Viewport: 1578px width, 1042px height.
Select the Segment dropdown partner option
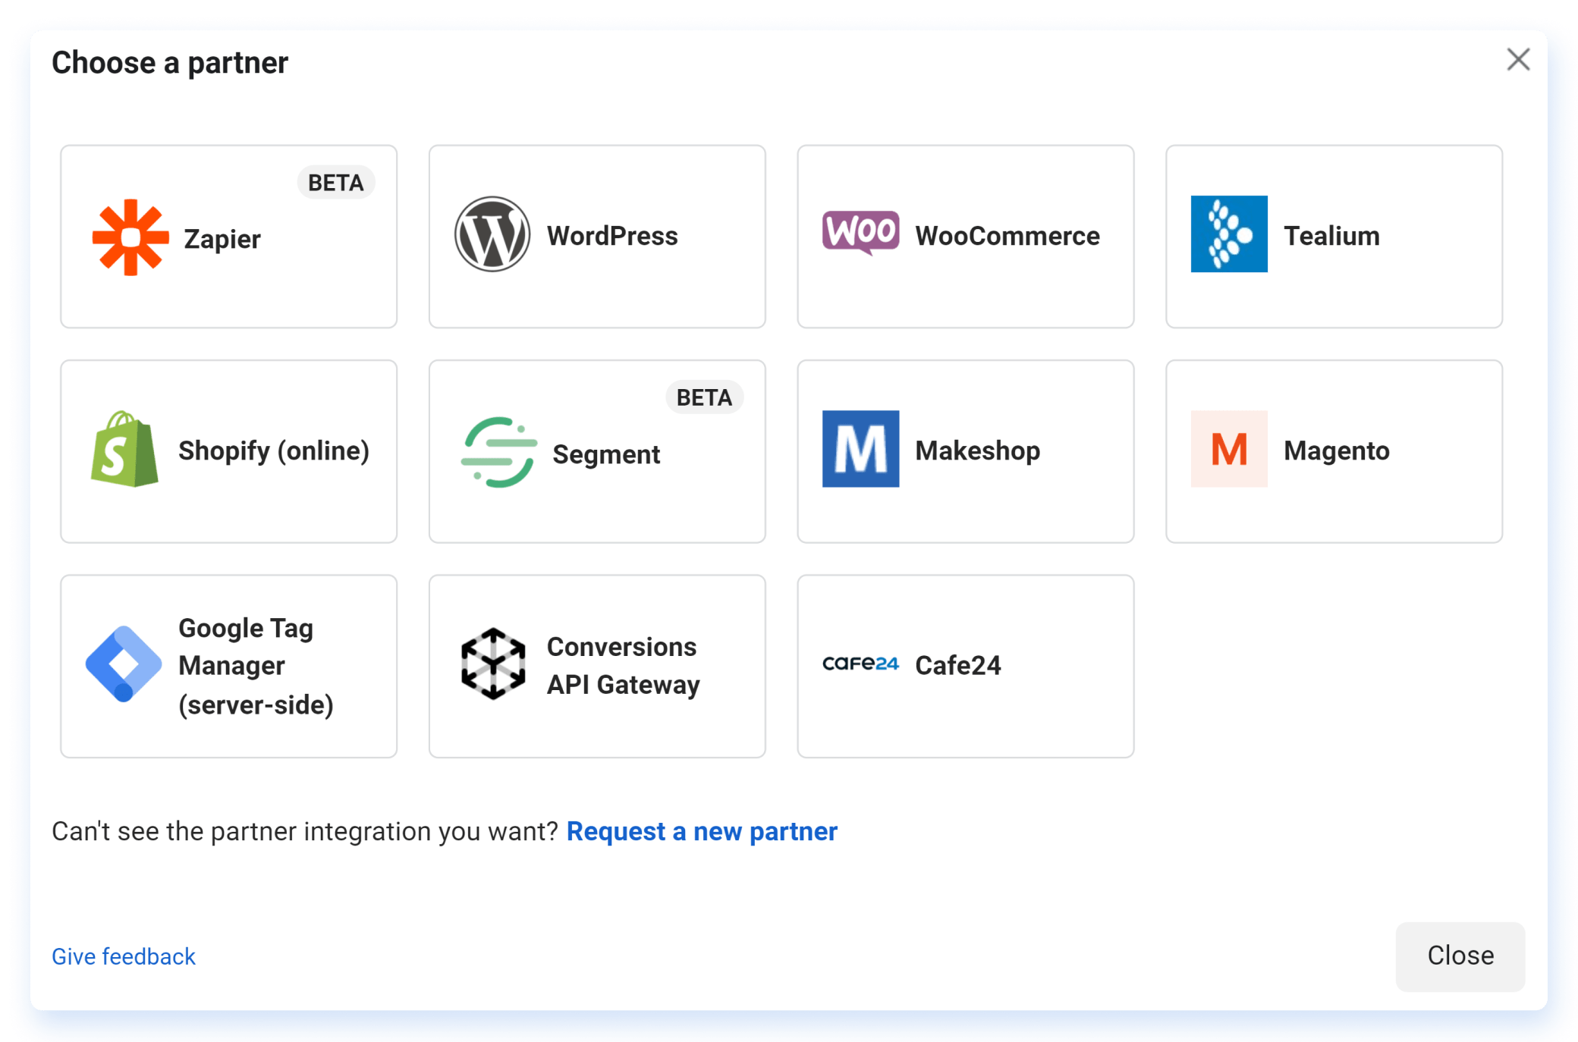(598, 451)
